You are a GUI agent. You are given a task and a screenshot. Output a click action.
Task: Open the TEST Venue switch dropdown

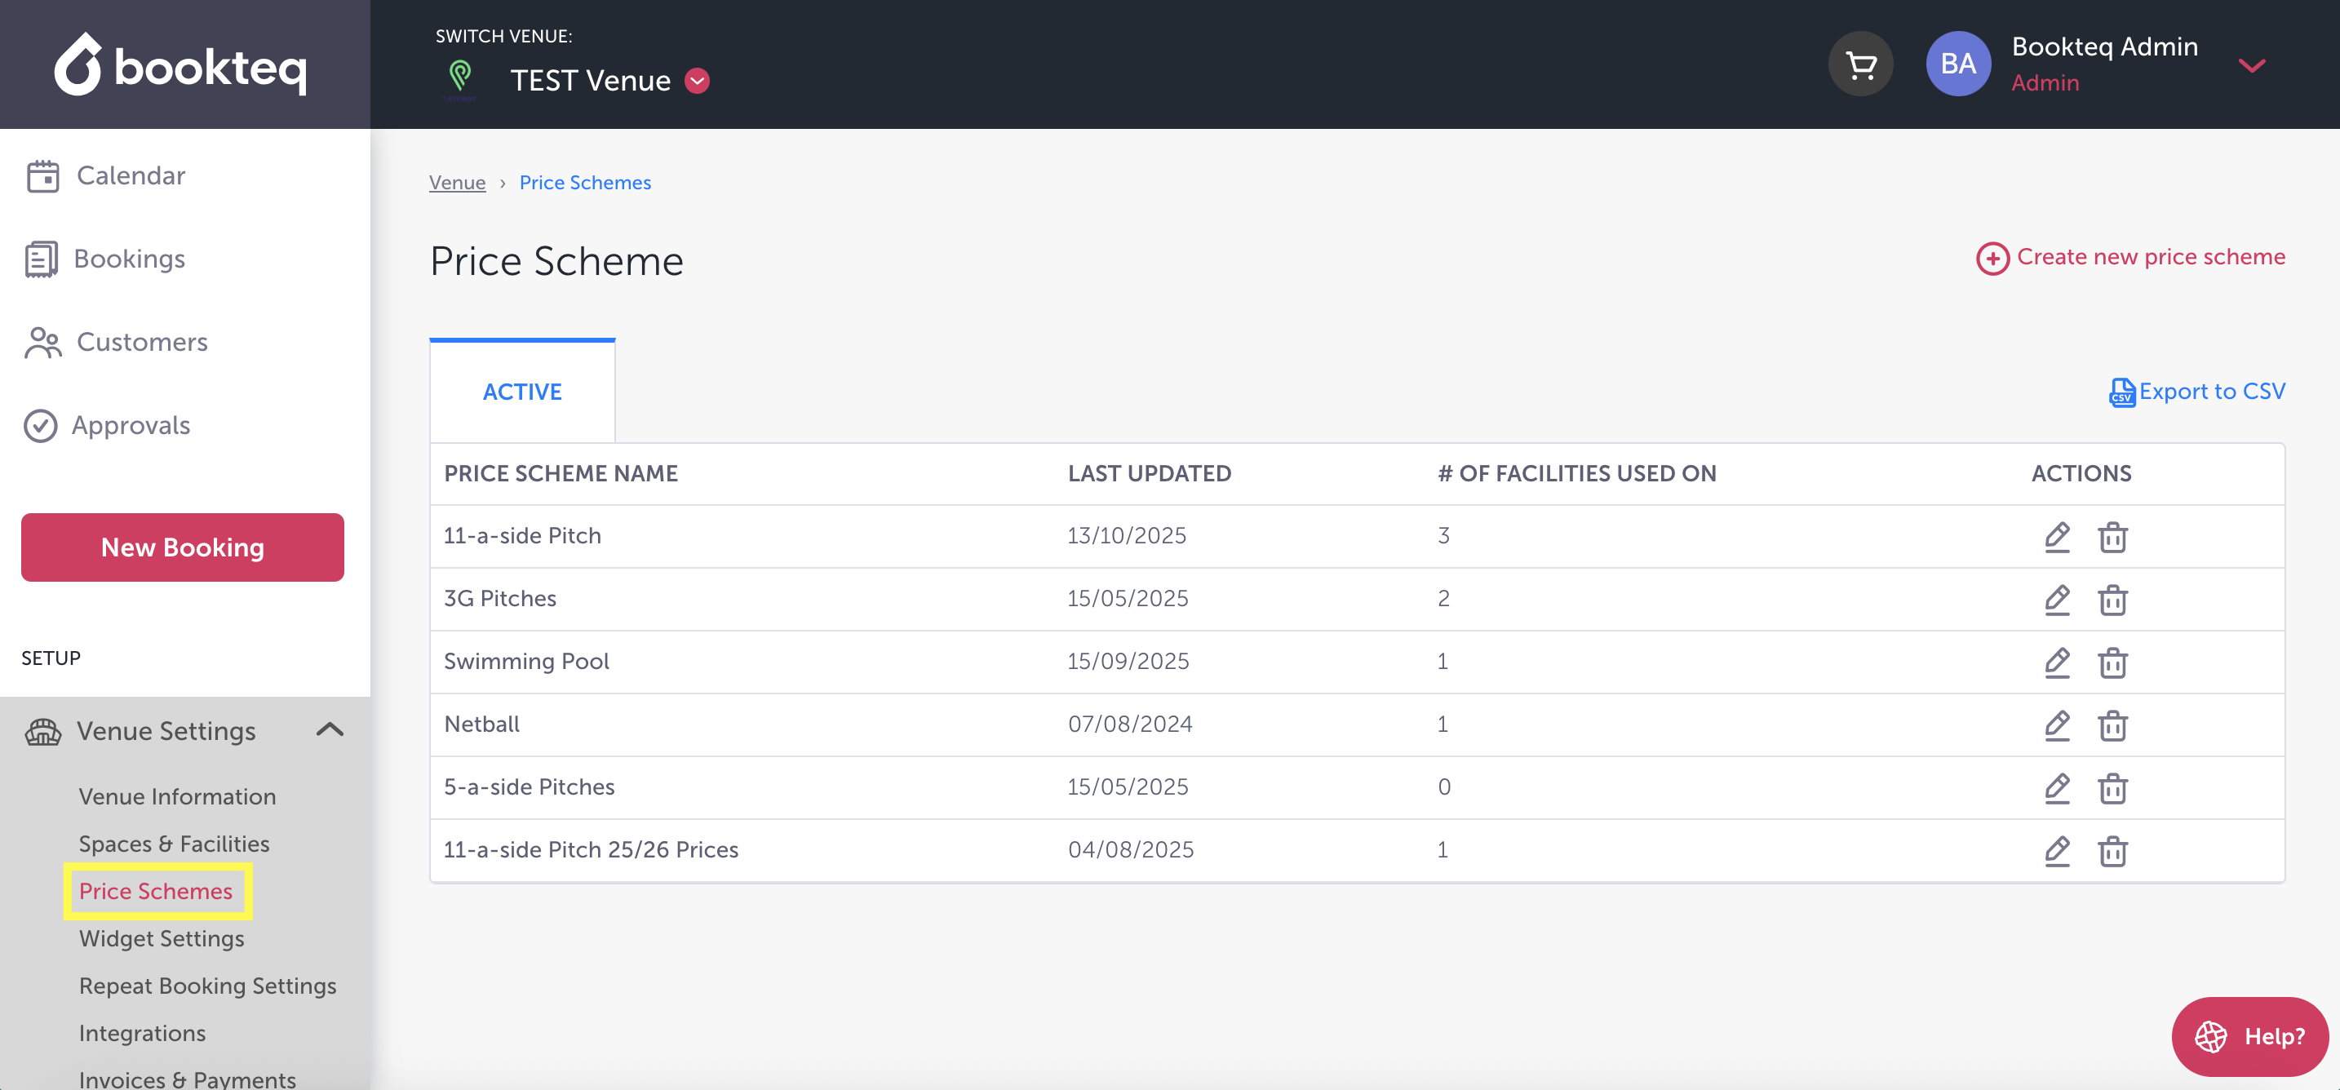click(697, 81)
